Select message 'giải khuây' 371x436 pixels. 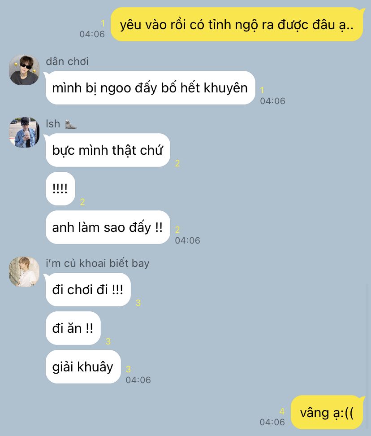83,367
